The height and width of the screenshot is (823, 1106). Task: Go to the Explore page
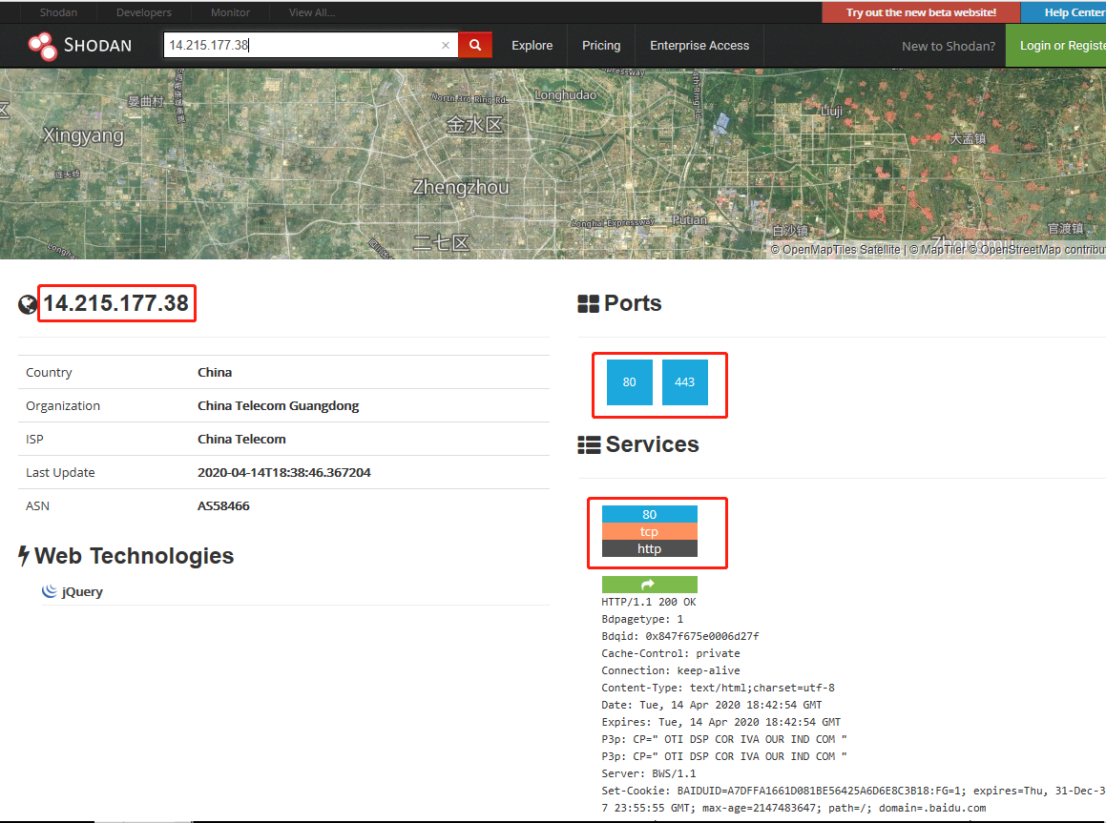(x=532, y=45)
